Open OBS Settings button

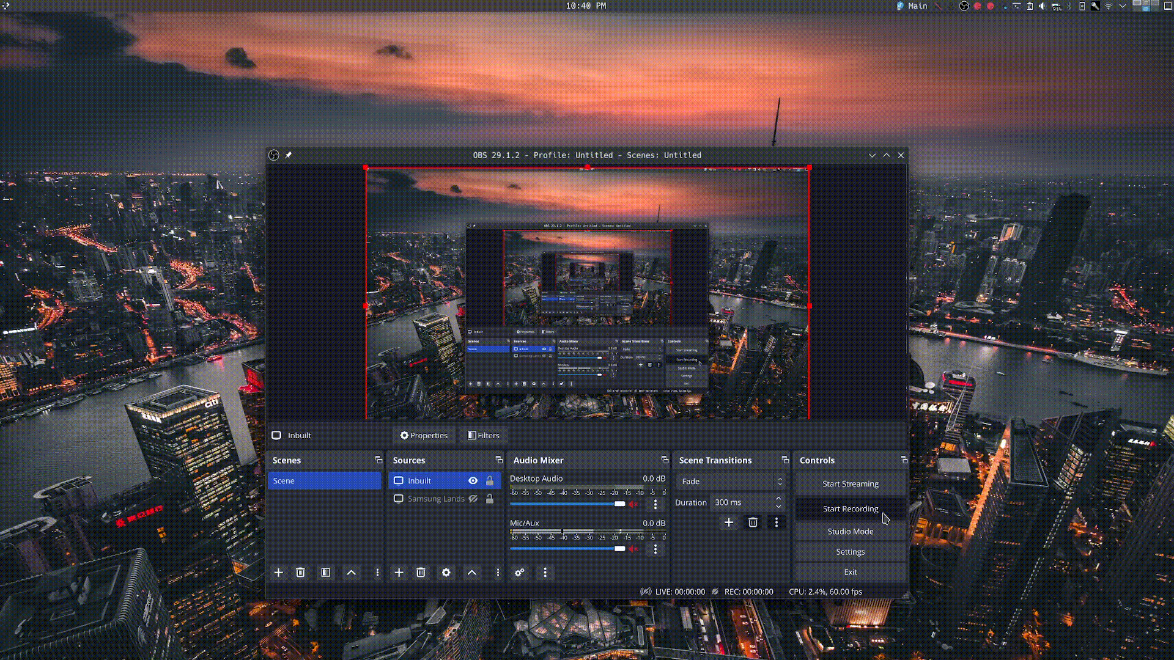[x=850, y=552]
